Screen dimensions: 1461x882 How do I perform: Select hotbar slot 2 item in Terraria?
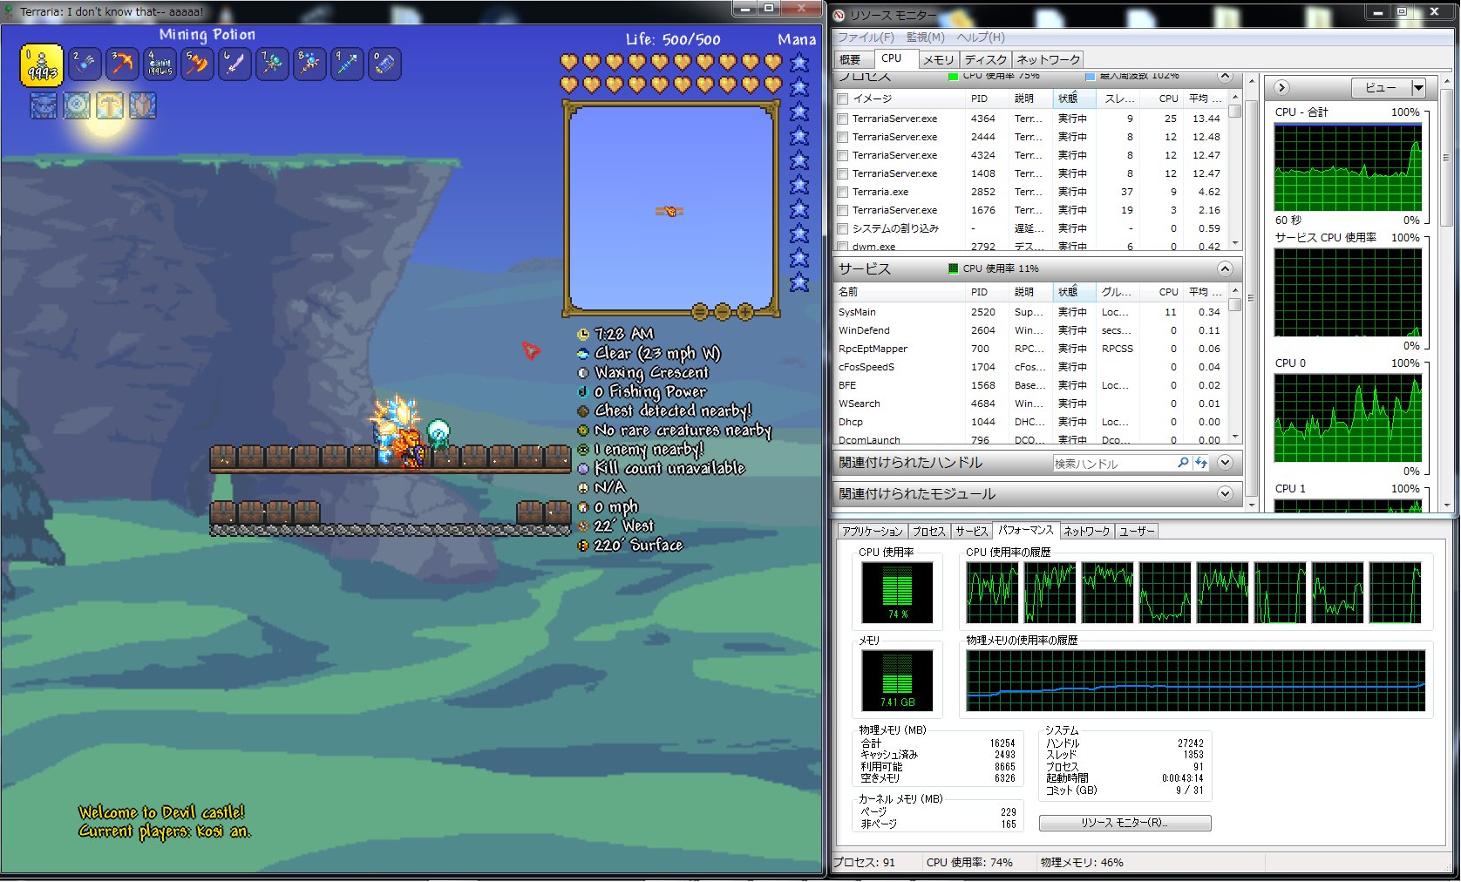[x=85, y=64]
